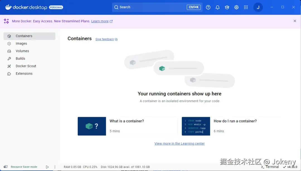Open the engine three-dot options menu
This screenshot has height=171, width=301.
(55, 167)
